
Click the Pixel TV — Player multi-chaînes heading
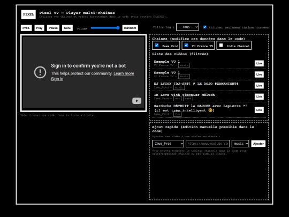[x=77, y=13]
